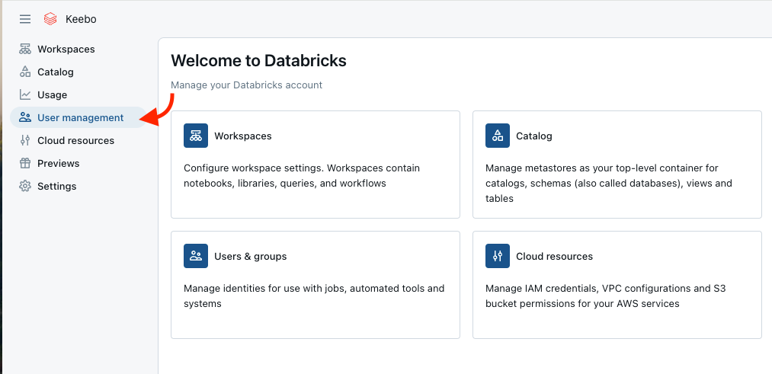Viewport: 772px width, 374px height.
Task: Click the Manage identities description text
Action: point(314,296)
